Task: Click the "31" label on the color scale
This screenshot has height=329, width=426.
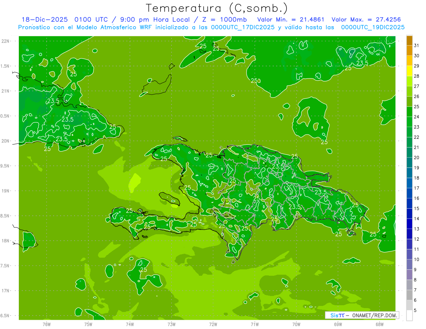Action: 417,45
